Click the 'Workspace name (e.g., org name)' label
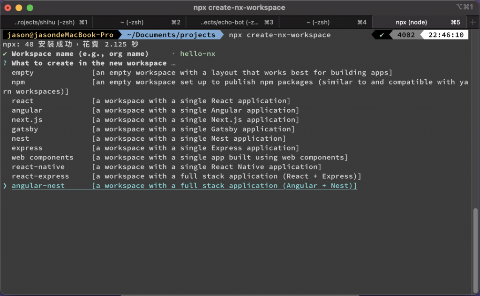The width and height of the screenshot is (480, 296). (80, 54)
